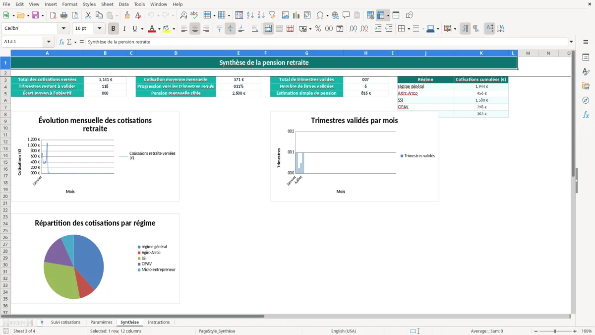Open a file with the folder icon
Screen dimensions: 595x335
tap(20, 15)
